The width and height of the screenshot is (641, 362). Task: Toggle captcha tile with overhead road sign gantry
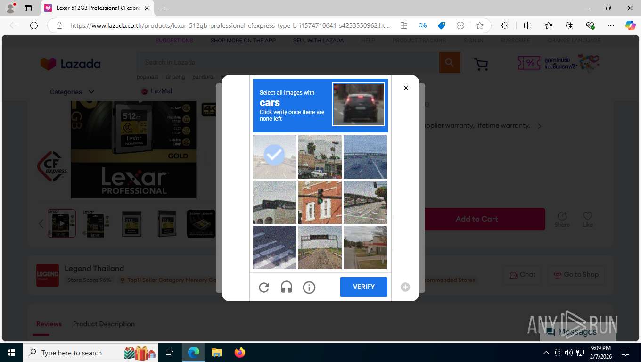[x=320, y=247]
